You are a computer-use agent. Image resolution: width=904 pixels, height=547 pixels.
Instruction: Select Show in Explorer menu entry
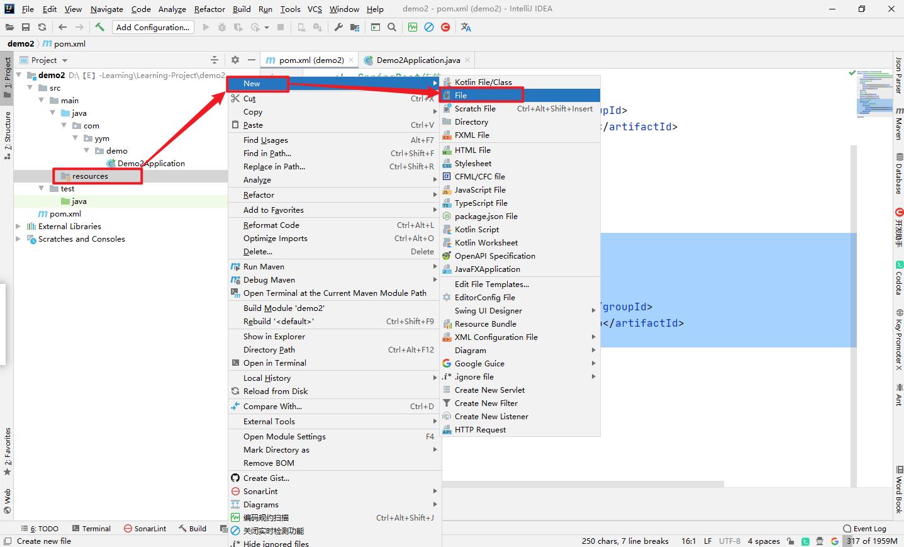(x=334, y=336)
